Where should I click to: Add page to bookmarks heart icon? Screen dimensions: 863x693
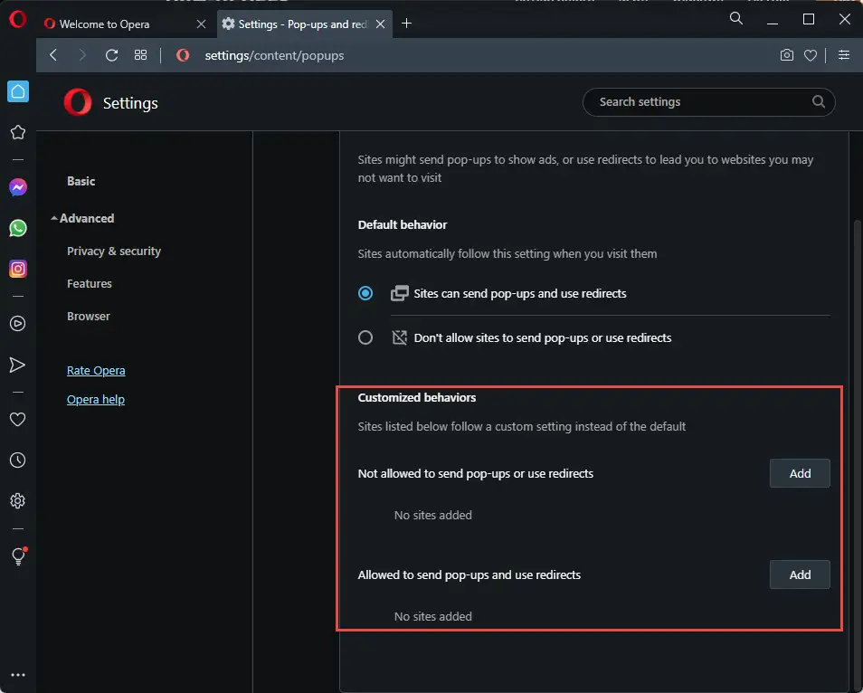point(811,55)
